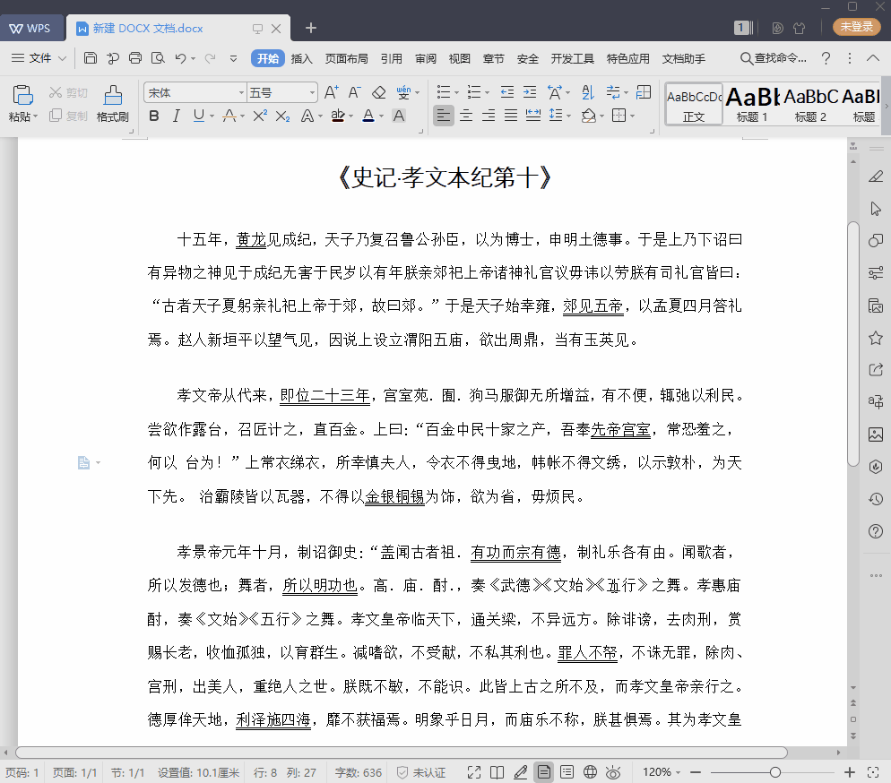Click the Subscript X₂ icon
The width and height of the screenshot is (891, 783).
282,116
